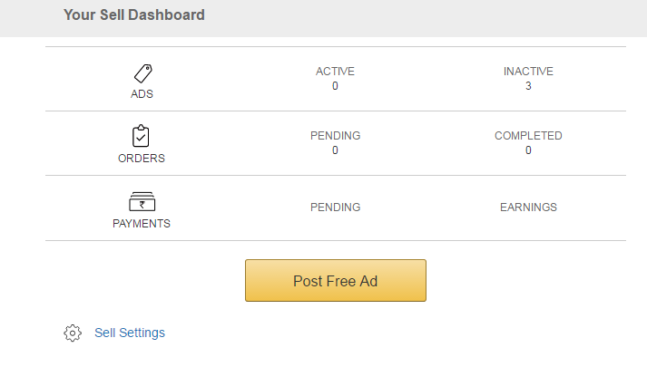This screenshot has width=647, height=367.
Task: Click the Your Sell Dashboard title
Action: pos(134,15)
